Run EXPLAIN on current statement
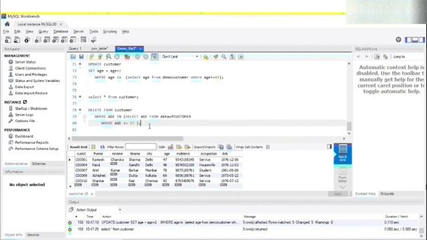This screenshot has height=240, width=427. pyautogui.click(x=108, y=57)
